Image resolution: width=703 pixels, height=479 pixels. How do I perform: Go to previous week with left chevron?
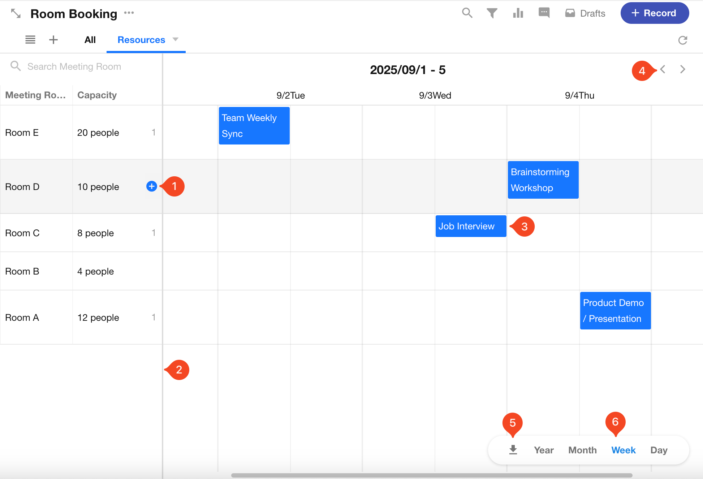tap(663, 69)
